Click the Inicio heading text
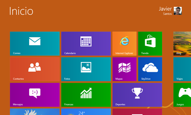 (x=21, y=11)
